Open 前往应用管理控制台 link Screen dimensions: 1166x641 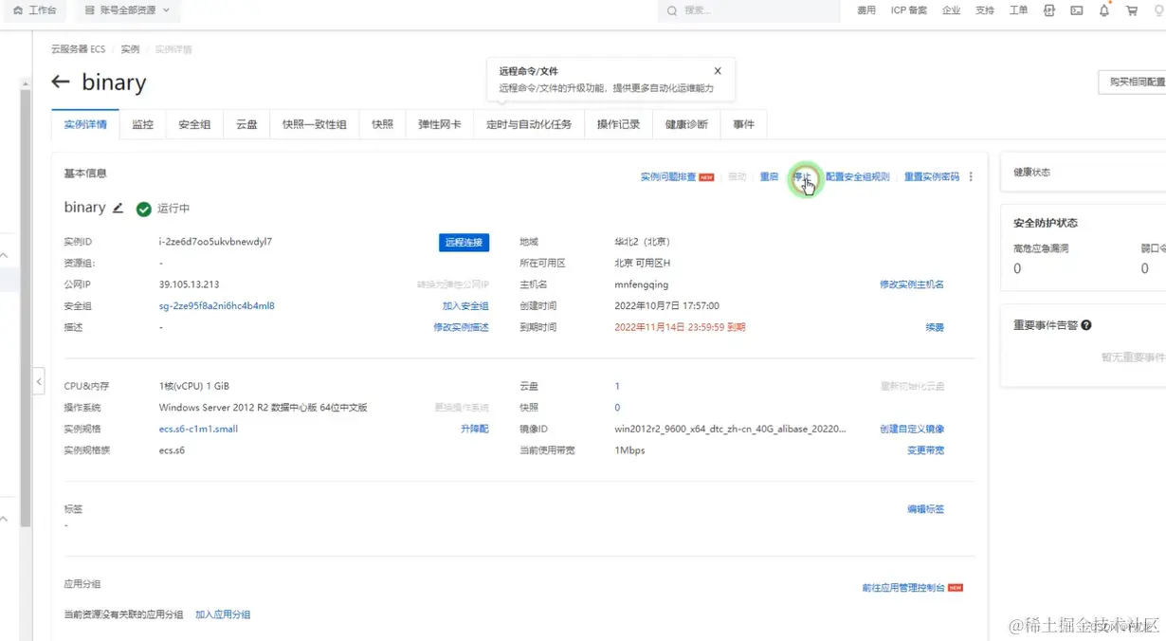click(903, 588)
